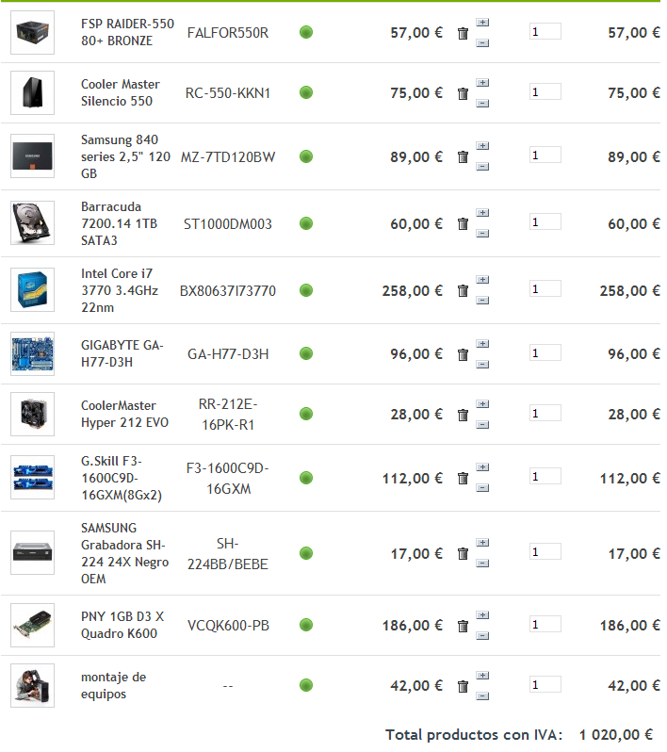667x752 pixels.
Task: Click the GIGABYTE motherboard product thumbnail
Action: click(32, 353)
